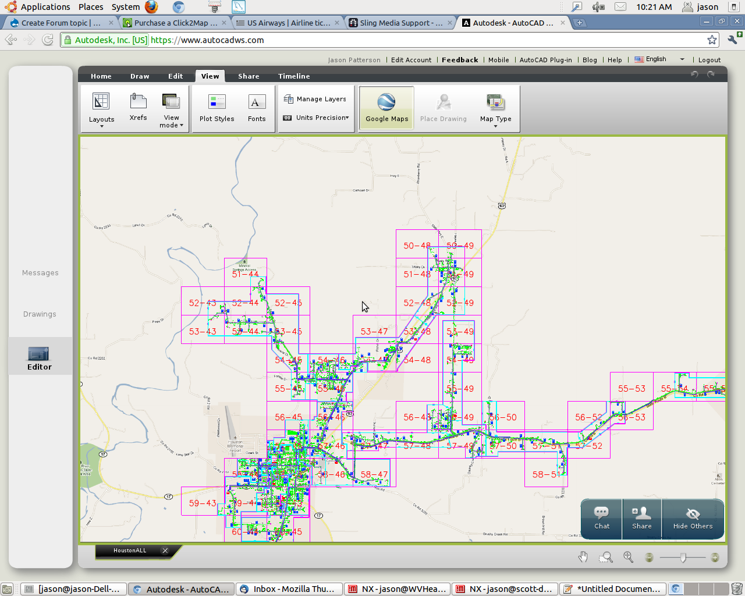Open the Chat panel
Screen dimensions: 745x596
click(602, 518)
